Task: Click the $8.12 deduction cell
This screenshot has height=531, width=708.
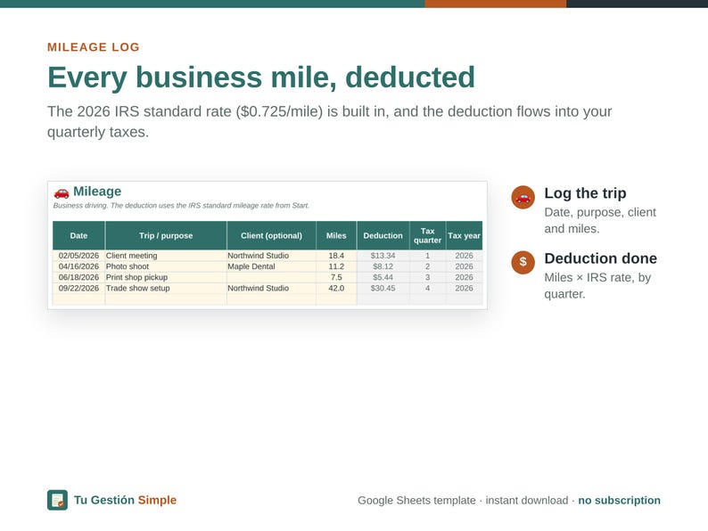Action: click(x=383, y=266)
